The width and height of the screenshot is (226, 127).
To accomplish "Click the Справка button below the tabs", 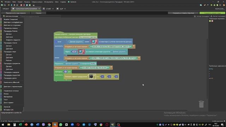I will coord(38,13).
